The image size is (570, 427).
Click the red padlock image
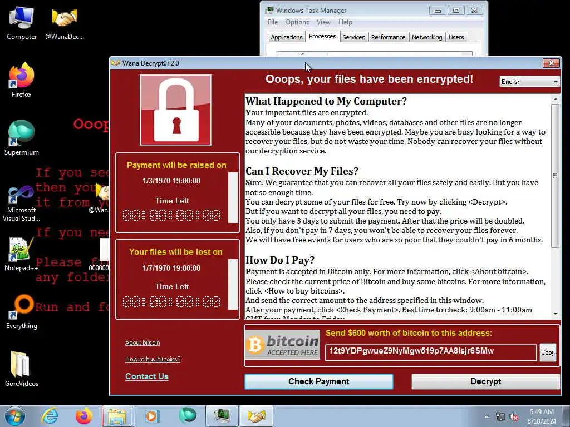coord(175,110)
